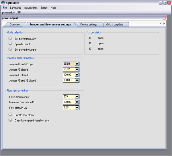Screen dimensions: 172x156
Task: Expand the Flow alarm in l/h dropdown
Action: click(77, 108)
